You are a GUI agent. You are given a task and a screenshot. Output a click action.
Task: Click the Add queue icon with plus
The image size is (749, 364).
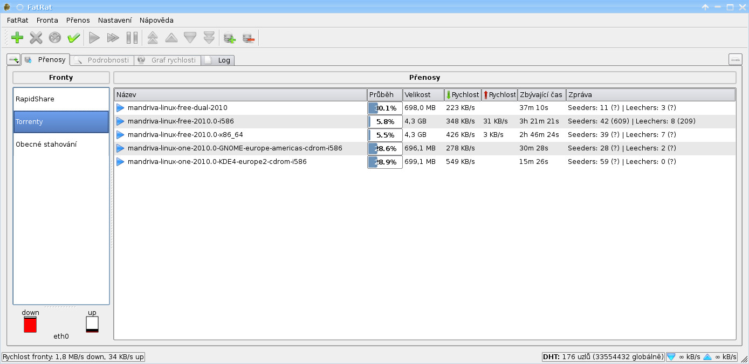tap(230, 38)
